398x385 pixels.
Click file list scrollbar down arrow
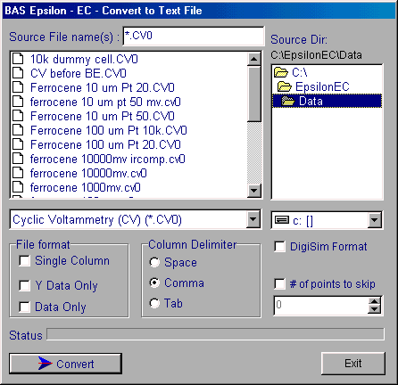[x=254, y=190]
